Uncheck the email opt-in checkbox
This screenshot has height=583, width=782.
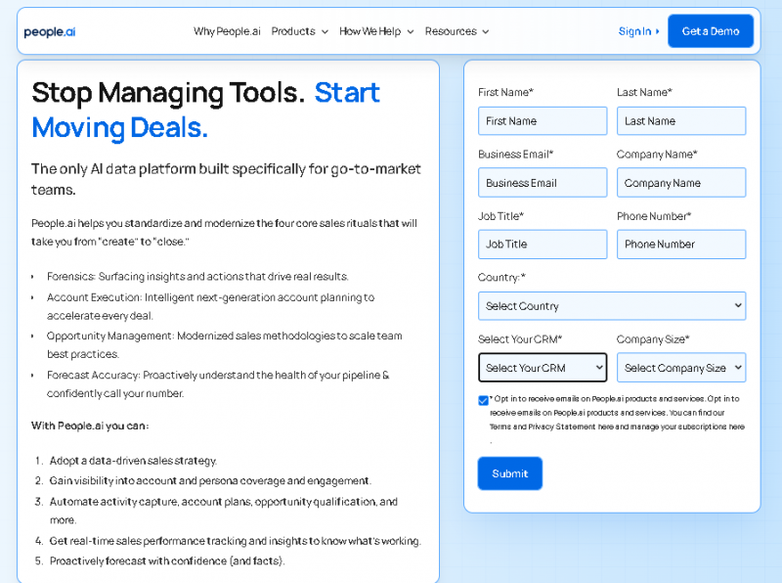[x=483, y=400]
